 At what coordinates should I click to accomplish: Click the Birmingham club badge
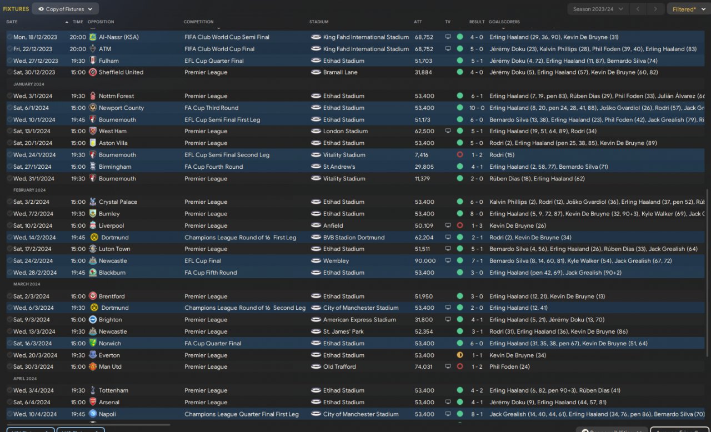[x=93, y=167]
